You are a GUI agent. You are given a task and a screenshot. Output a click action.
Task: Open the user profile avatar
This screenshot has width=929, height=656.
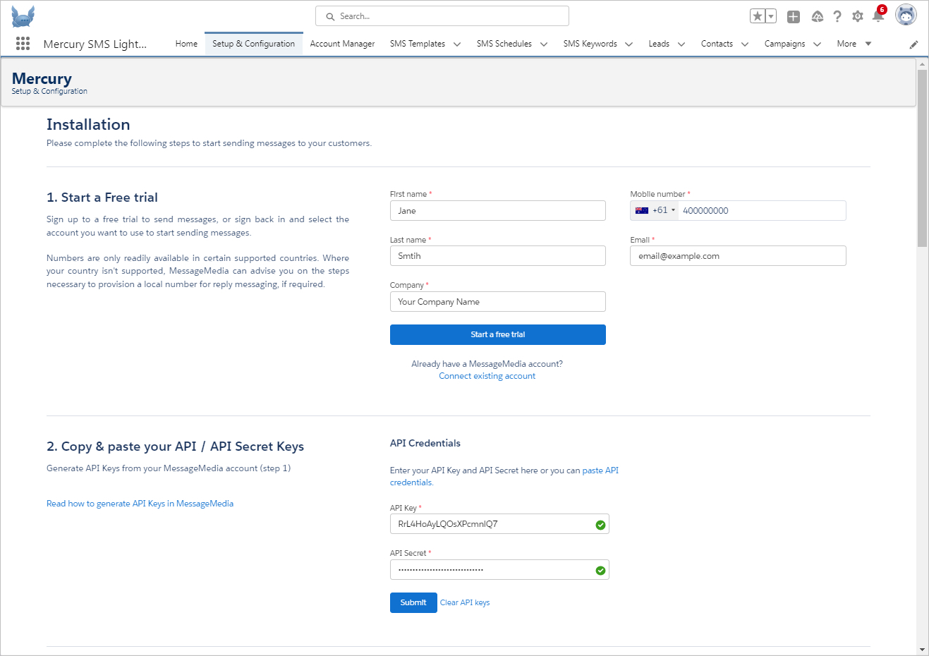(x=906, y=15)
